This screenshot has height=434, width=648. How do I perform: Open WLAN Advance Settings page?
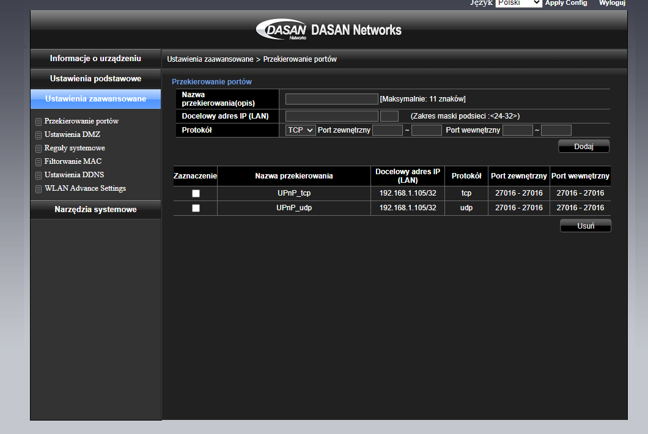tap(85, 188)
